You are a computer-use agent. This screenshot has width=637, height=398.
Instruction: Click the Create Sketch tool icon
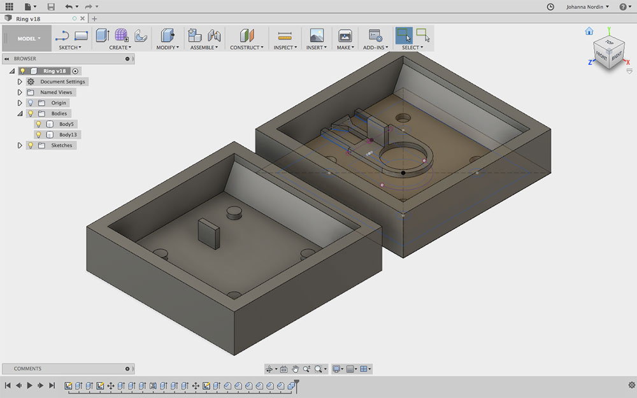click(62, 36)
